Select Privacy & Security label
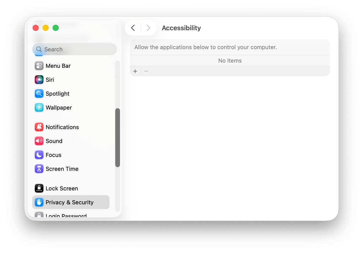Image resolution: width=363 pixels, height=253 pixels. point(70,202)
